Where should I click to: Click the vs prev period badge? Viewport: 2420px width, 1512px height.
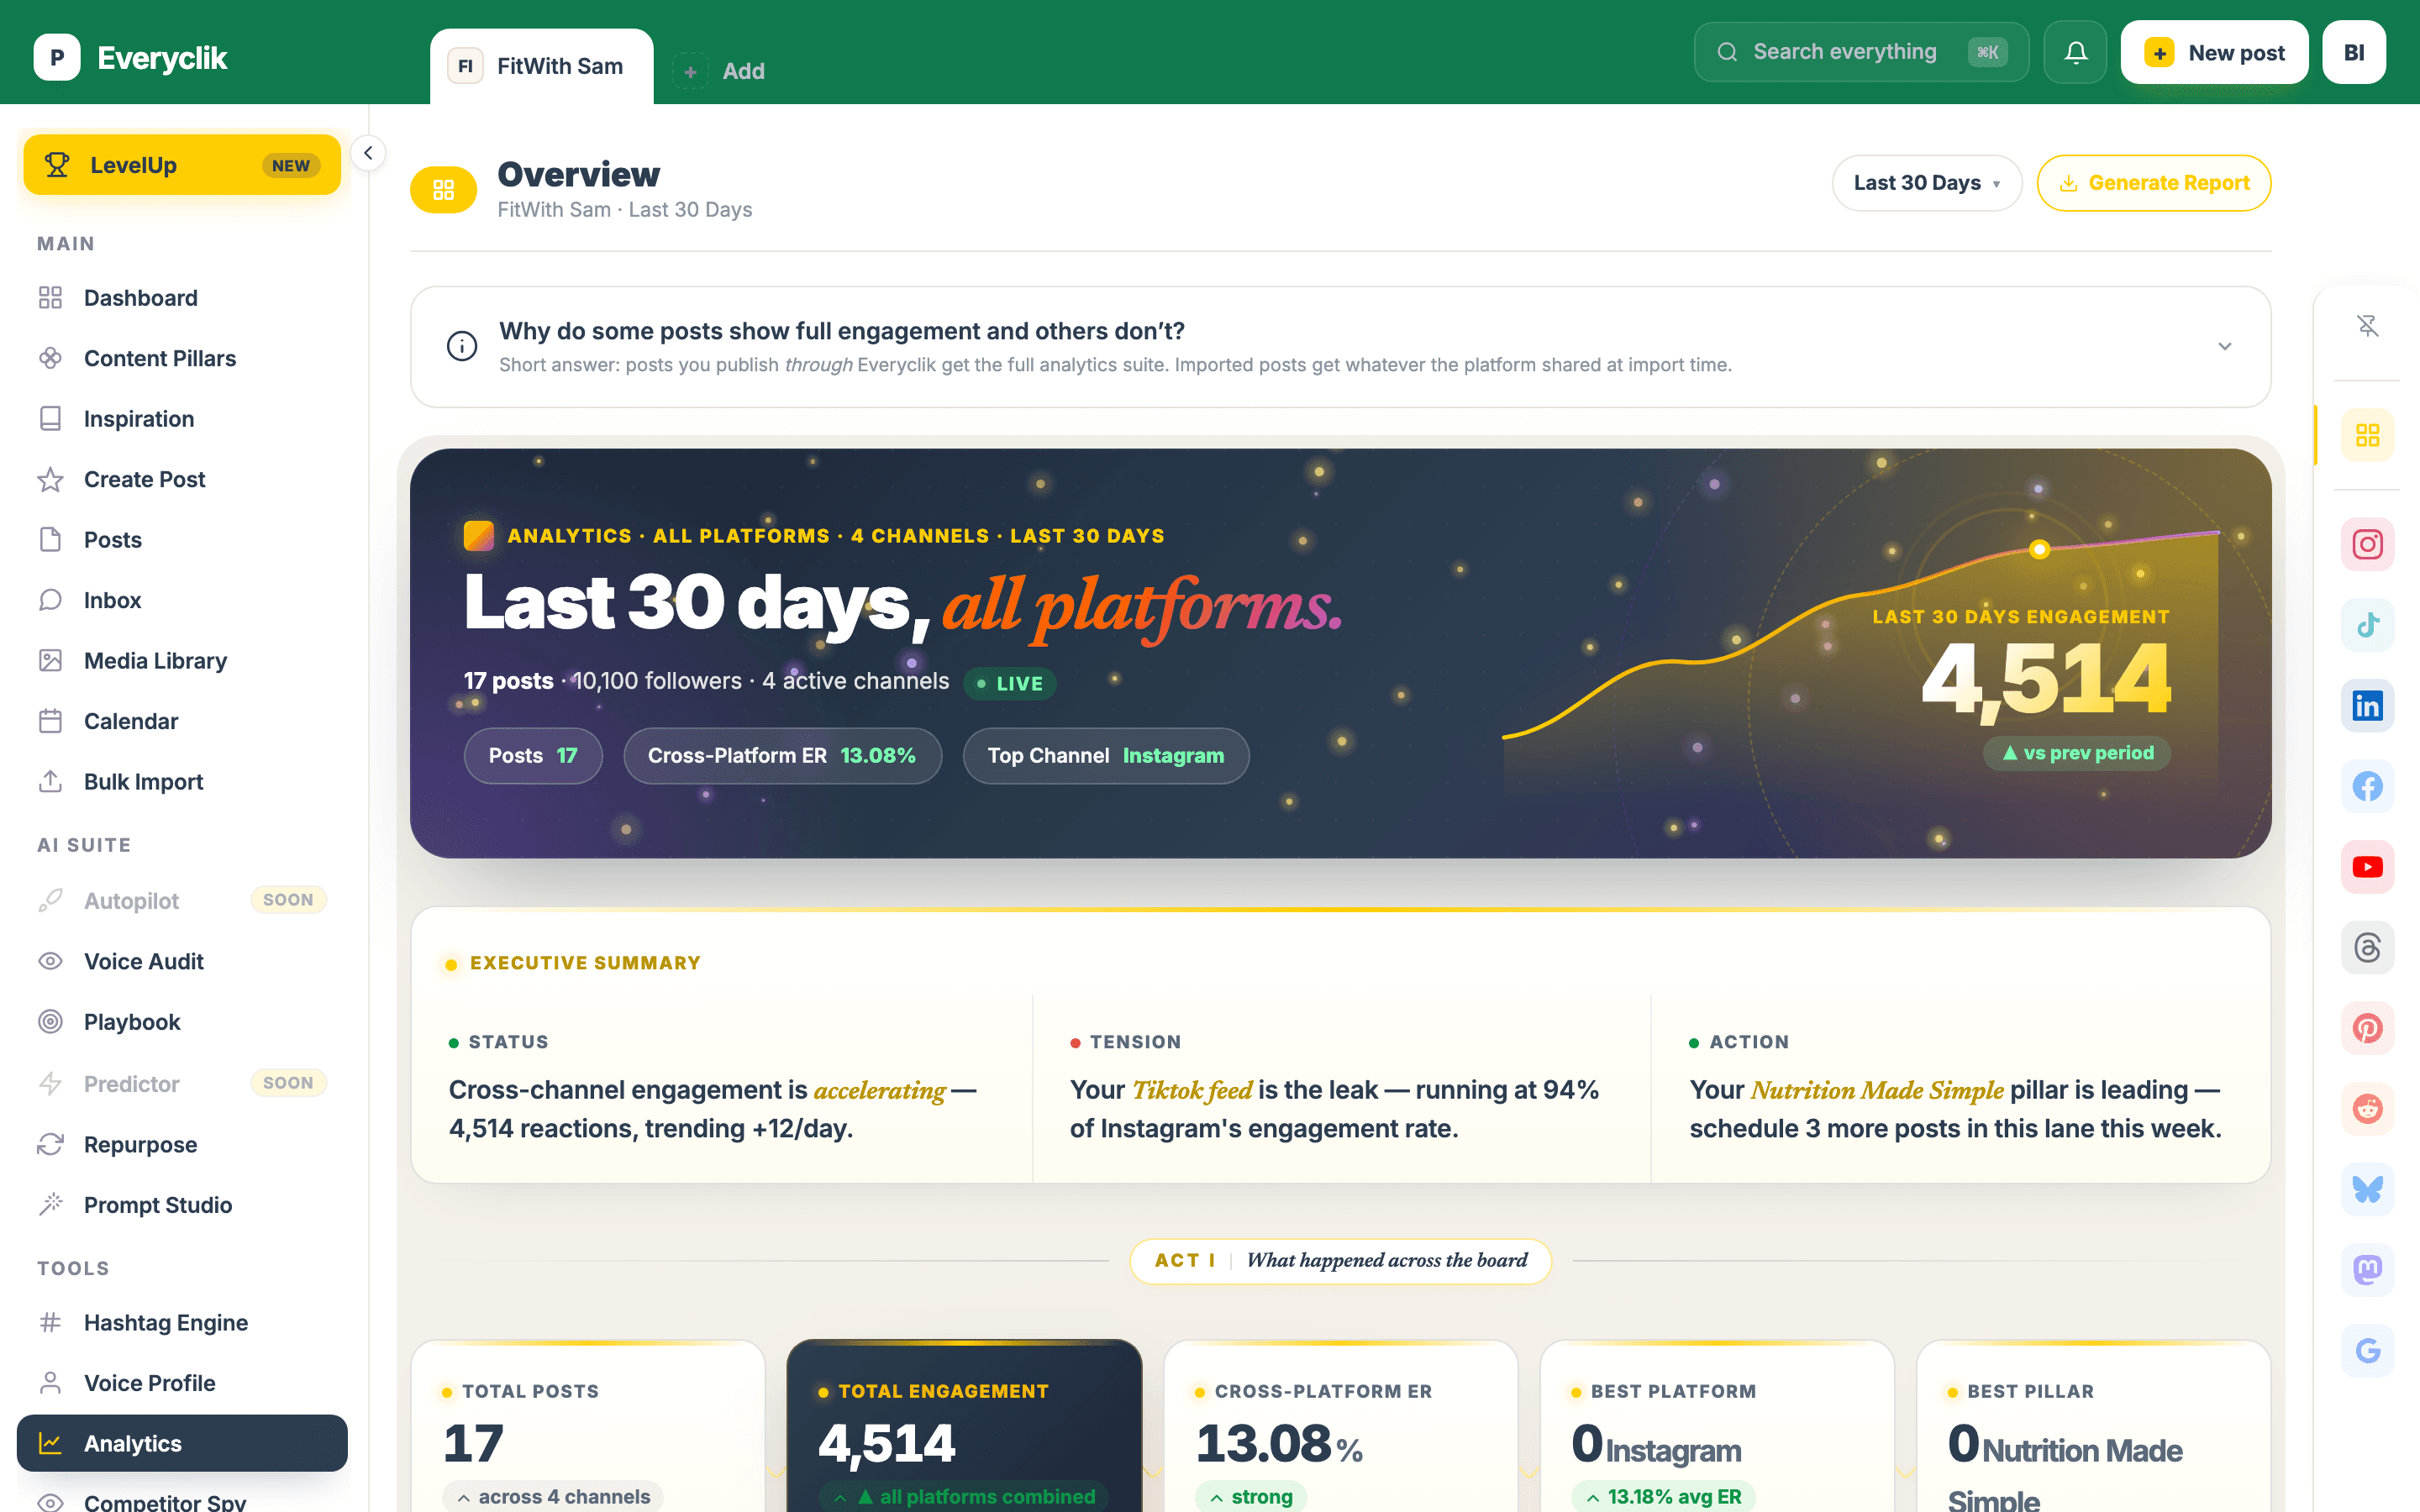pos(2077,753)
